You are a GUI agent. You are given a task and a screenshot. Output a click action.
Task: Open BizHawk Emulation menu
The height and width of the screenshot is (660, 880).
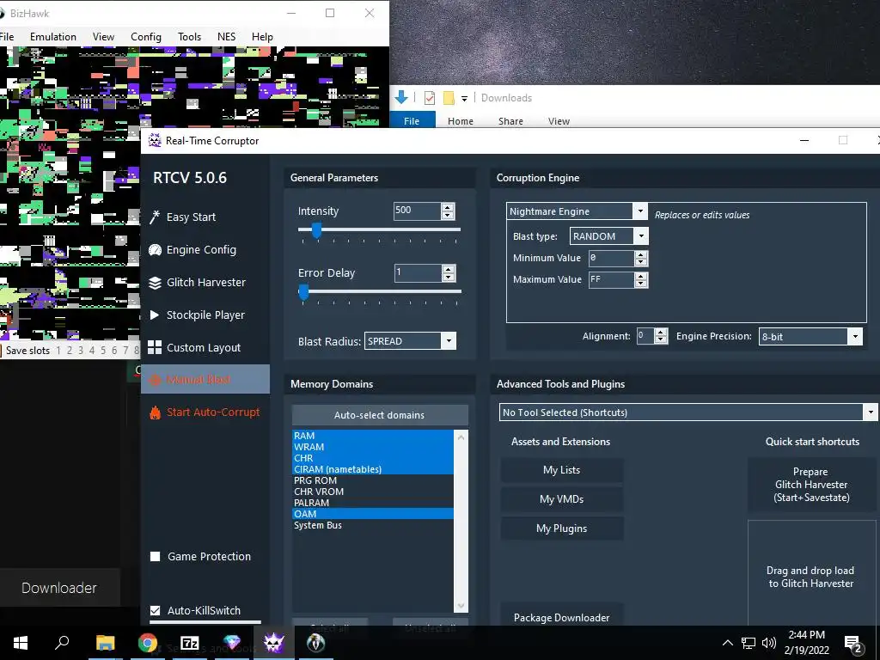[x=53, y=37]
